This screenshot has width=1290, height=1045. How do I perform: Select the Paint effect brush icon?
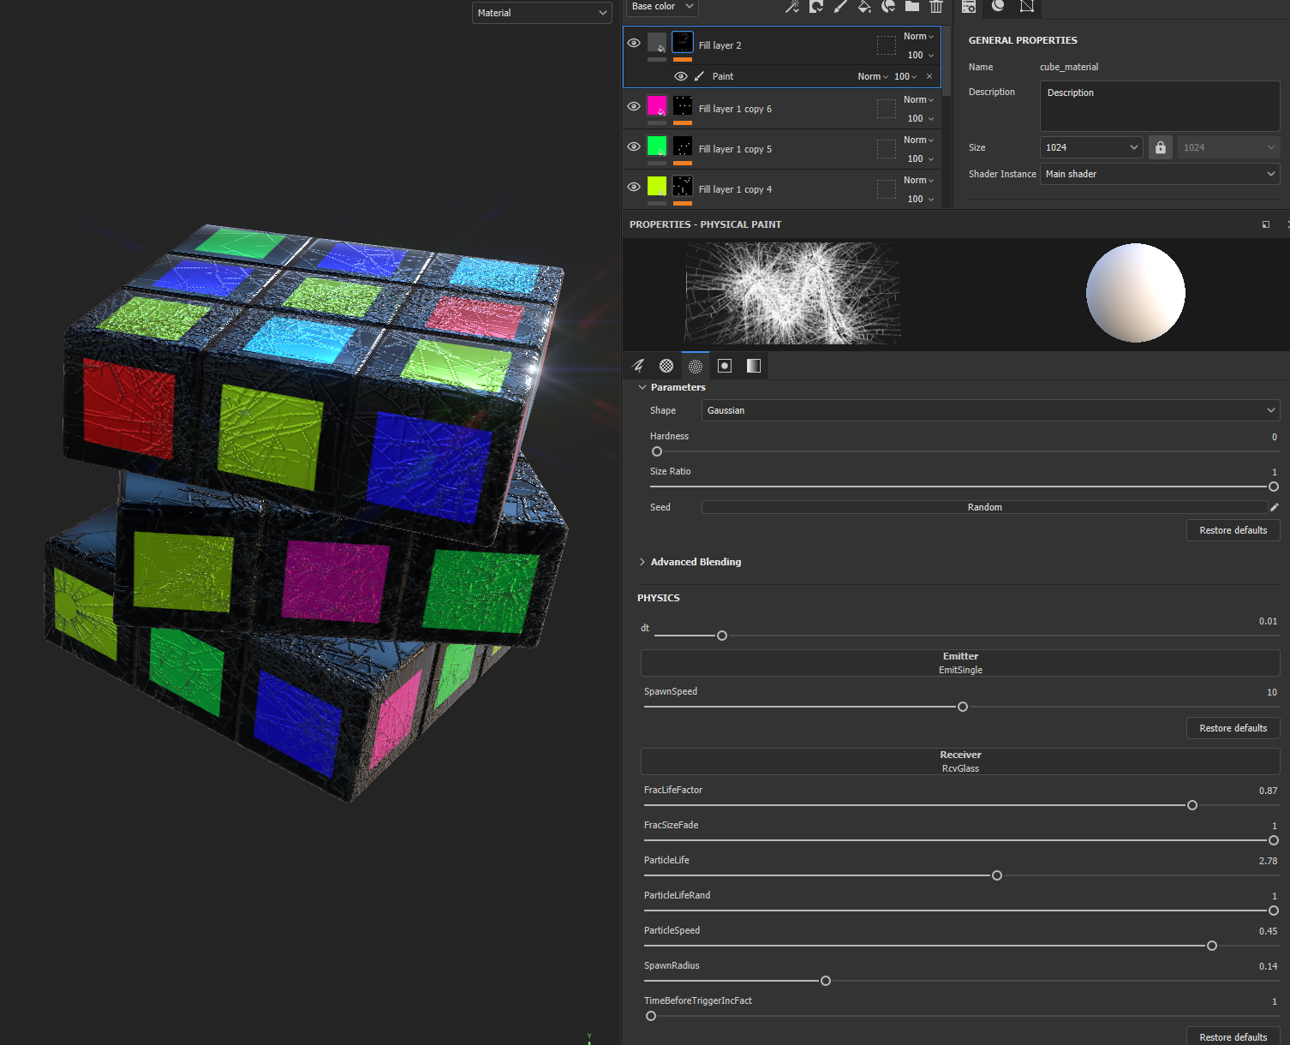pos(699,76)
